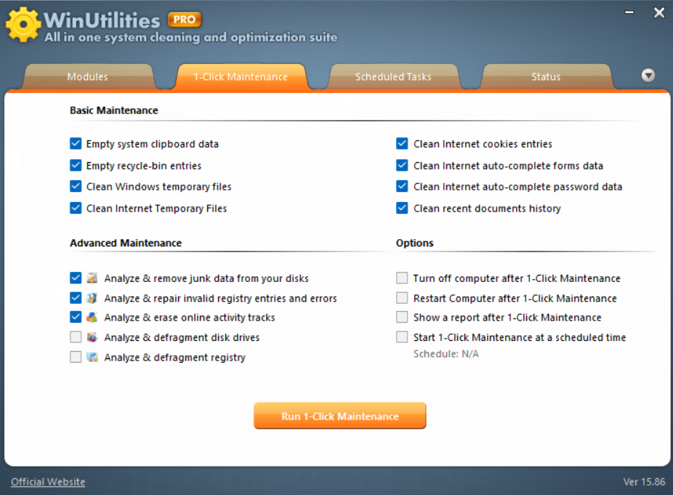Click the Basic Maintenance heading
The height and width of the screenshot is (495, 673).
114,110
